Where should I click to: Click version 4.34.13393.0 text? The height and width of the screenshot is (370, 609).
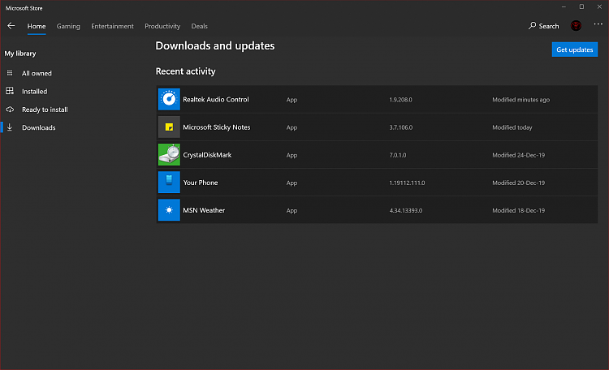pyautogui.click(x=406, y=210)
